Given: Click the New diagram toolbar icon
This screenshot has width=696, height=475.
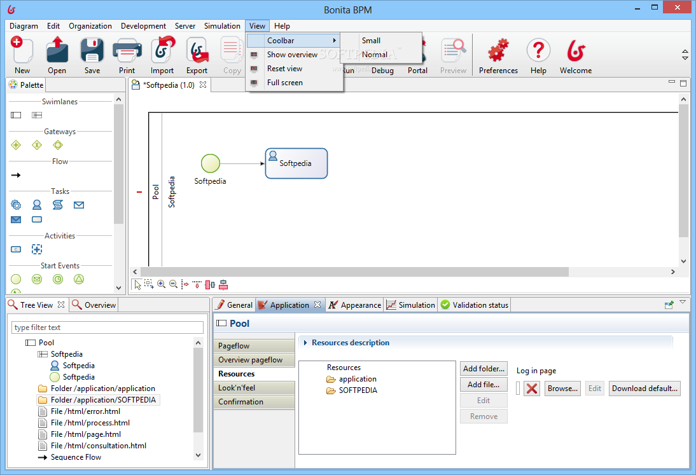Looking at the screenshot, I should 22,50.
